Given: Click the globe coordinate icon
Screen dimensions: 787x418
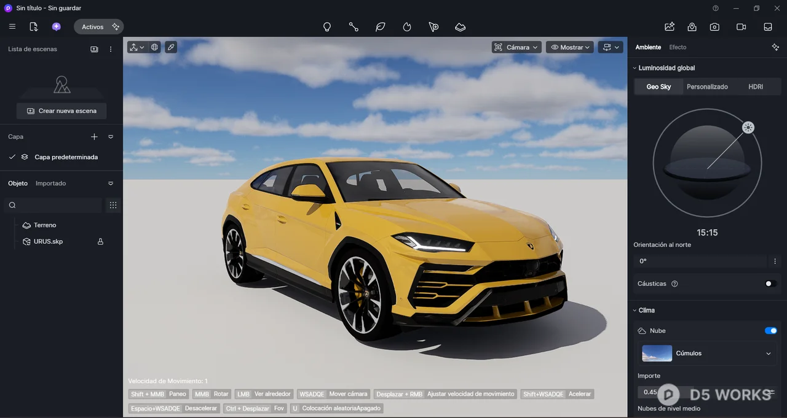Looking at the screenshot, I should [154, 47].
